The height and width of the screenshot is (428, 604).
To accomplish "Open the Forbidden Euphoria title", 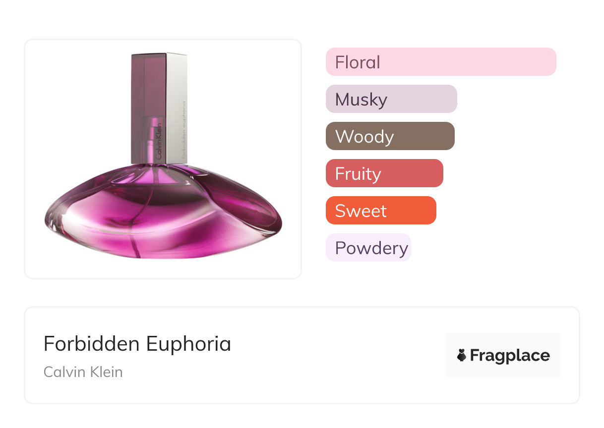I will tap(137, 344).
